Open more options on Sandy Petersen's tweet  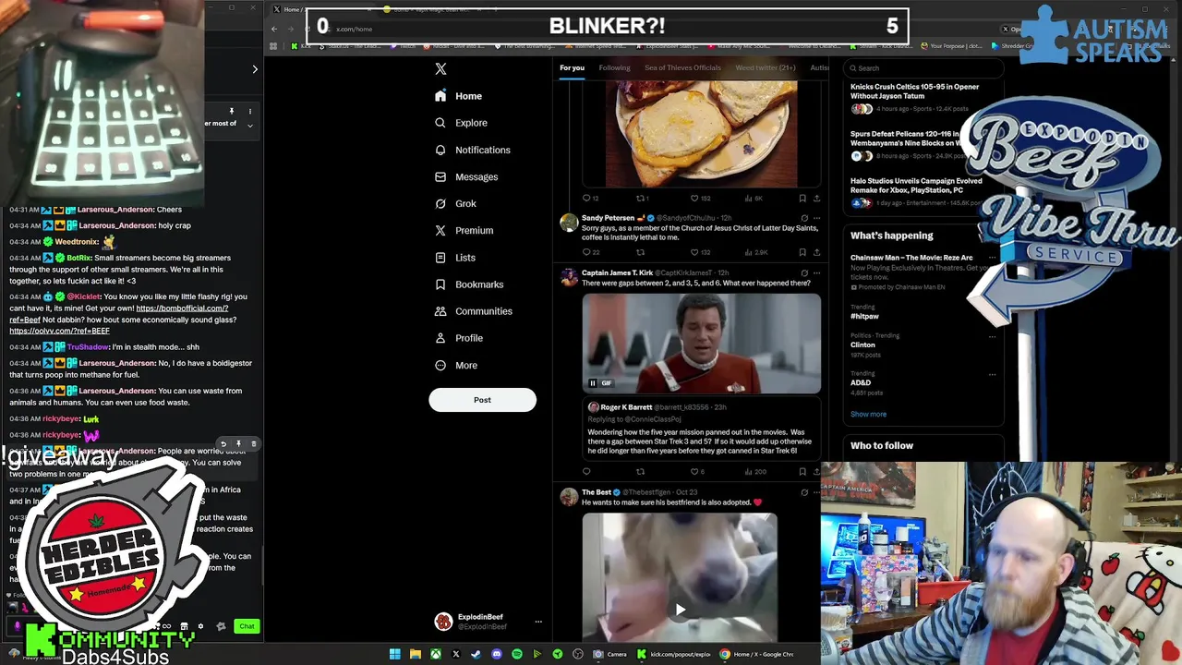816,219
